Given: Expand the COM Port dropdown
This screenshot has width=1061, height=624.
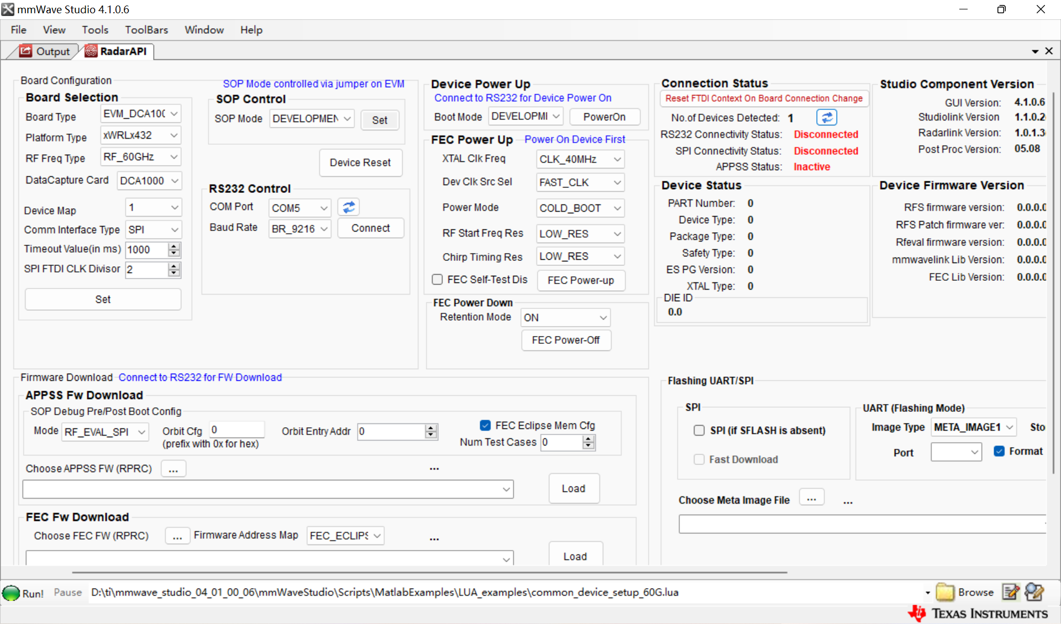Looking at the screenshot, I should coord(300,208).
